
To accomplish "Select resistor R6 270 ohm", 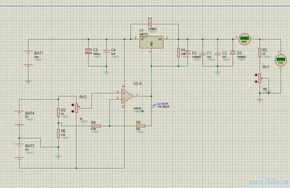I will [x=58, y=134].
